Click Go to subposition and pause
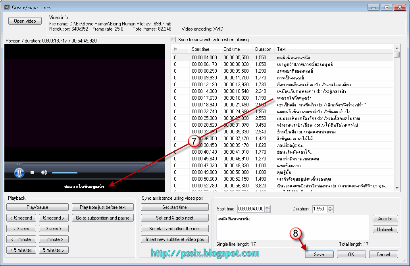This screenshot has height=266, width=410. (x=103, y=218)
